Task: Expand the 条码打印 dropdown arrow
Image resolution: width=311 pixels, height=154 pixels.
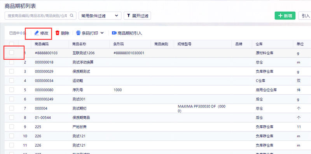Action: [x=102, y=33]
